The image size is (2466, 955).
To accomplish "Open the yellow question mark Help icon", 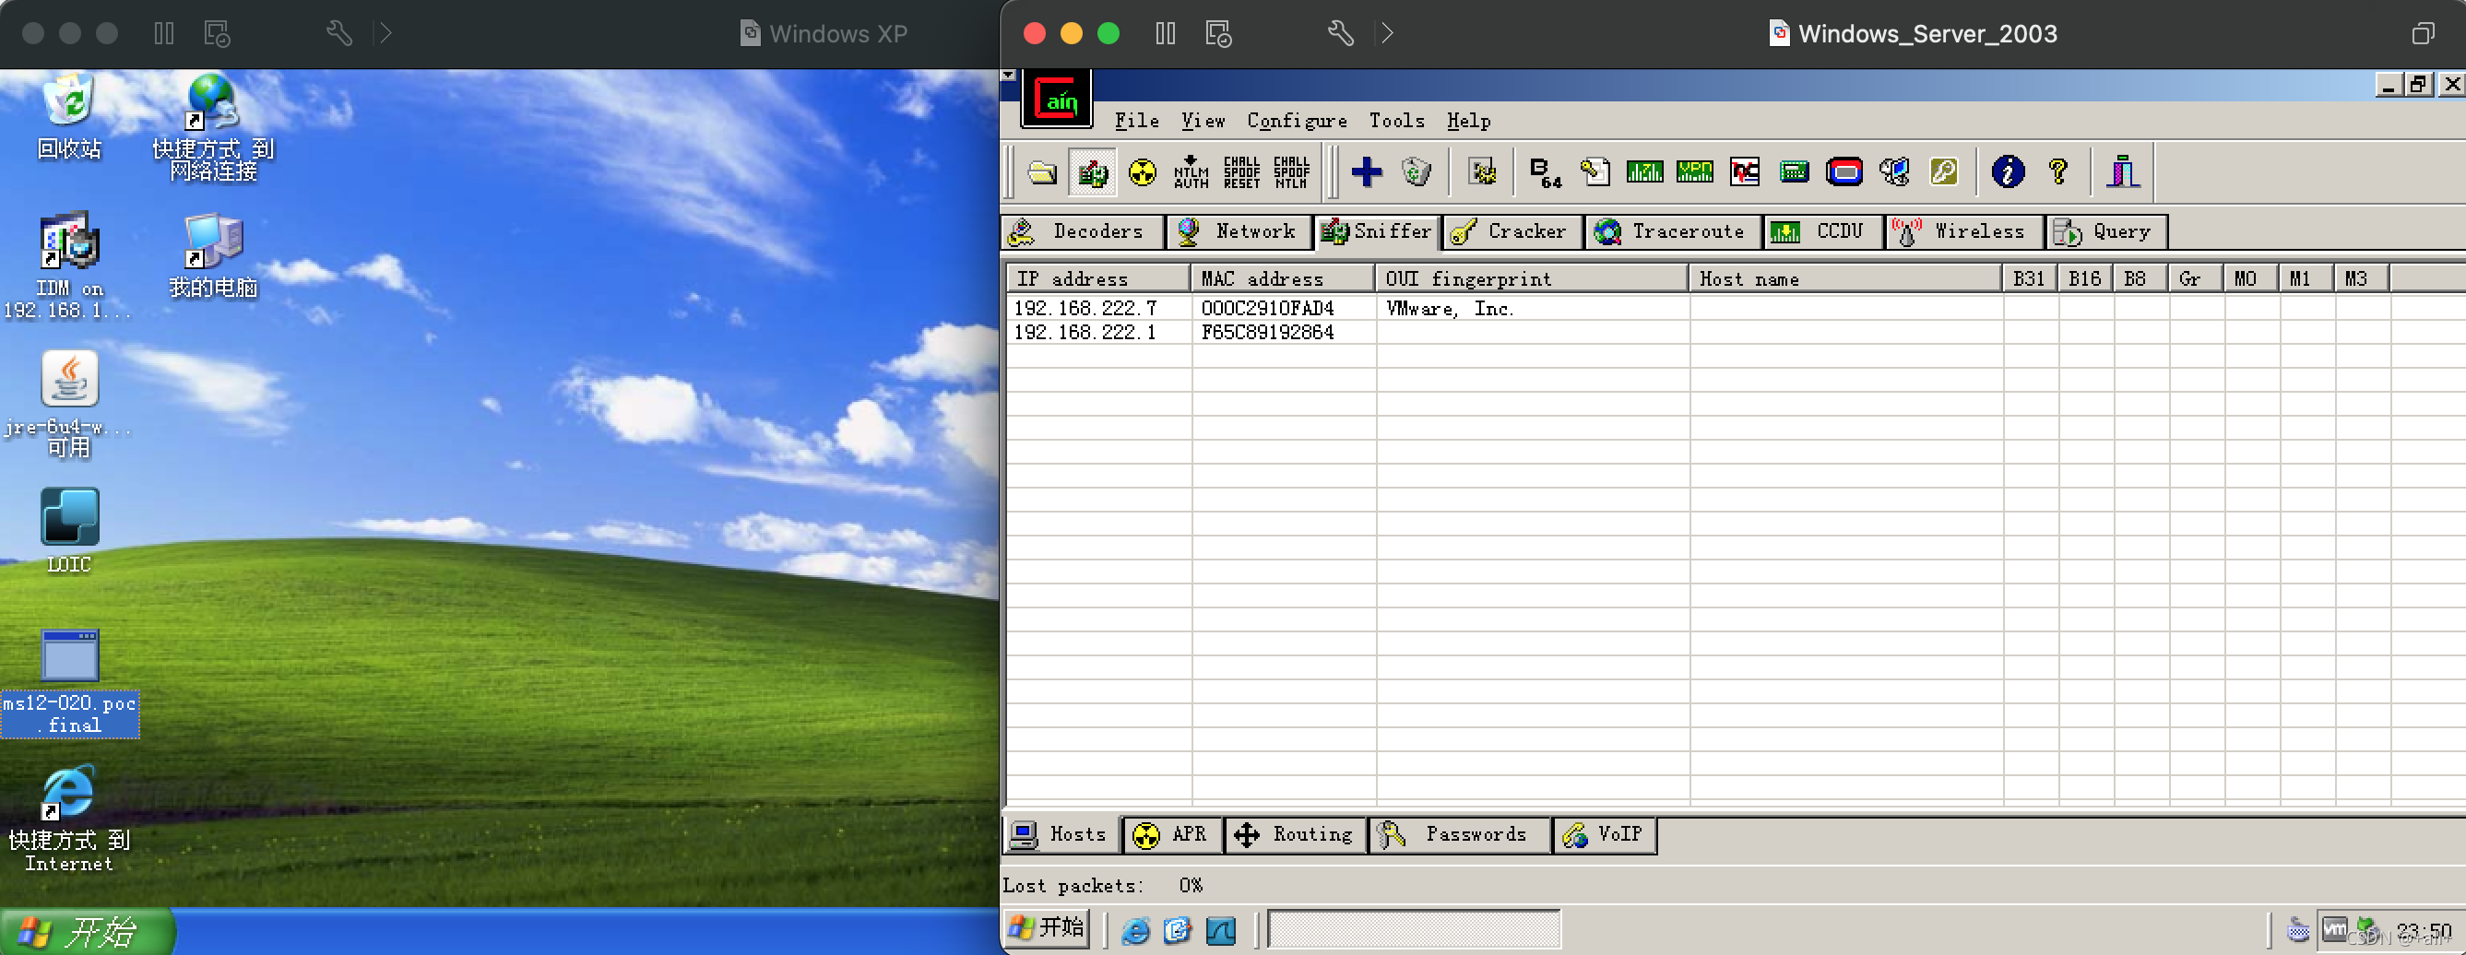I will (2058, 172).
